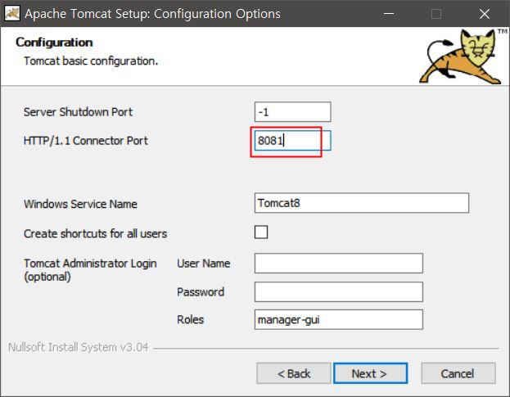
Task: Click the Tomcat icon in title bar
Action: click(12, 14)
